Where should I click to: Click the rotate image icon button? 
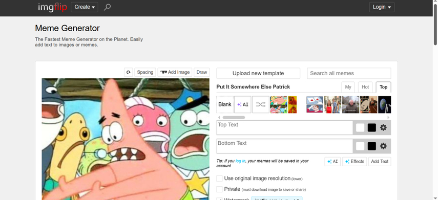128,72
